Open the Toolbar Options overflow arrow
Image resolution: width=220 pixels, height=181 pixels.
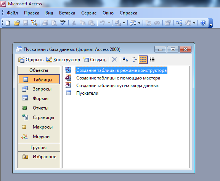(x=210, y=23)
